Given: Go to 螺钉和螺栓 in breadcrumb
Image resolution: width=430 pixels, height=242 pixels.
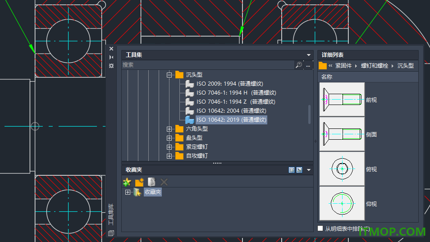Looking at the screenshot, I should tap(374, 66).
